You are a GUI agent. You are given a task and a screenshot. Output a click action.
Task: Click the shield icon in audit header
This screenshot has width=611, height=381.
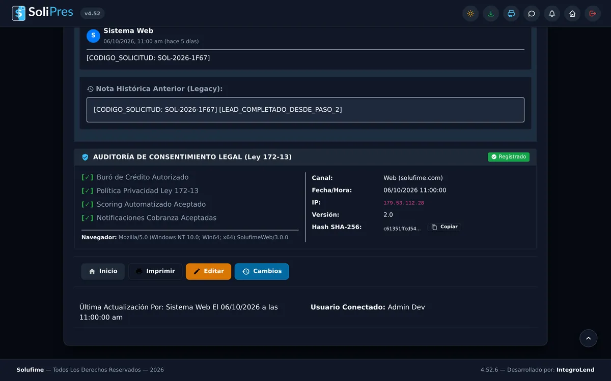coord(85,157)
